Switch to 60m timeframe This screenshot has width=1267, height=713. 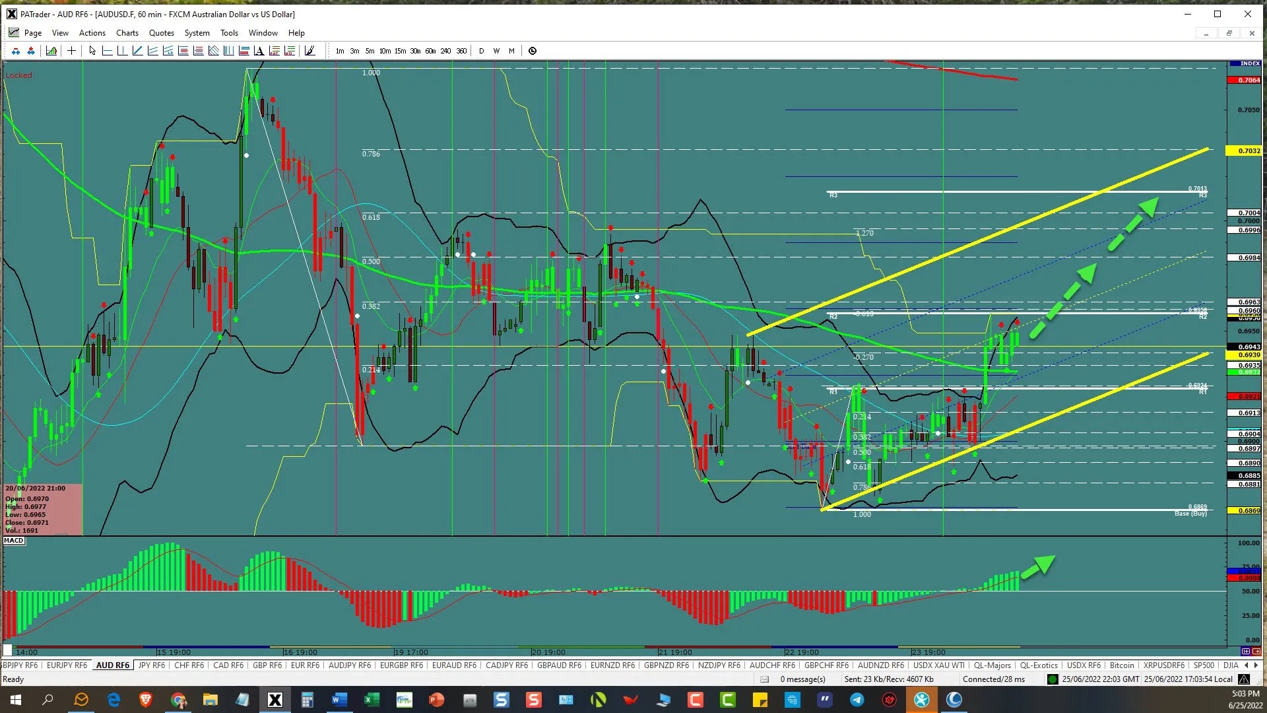click(x=430, y=51)
